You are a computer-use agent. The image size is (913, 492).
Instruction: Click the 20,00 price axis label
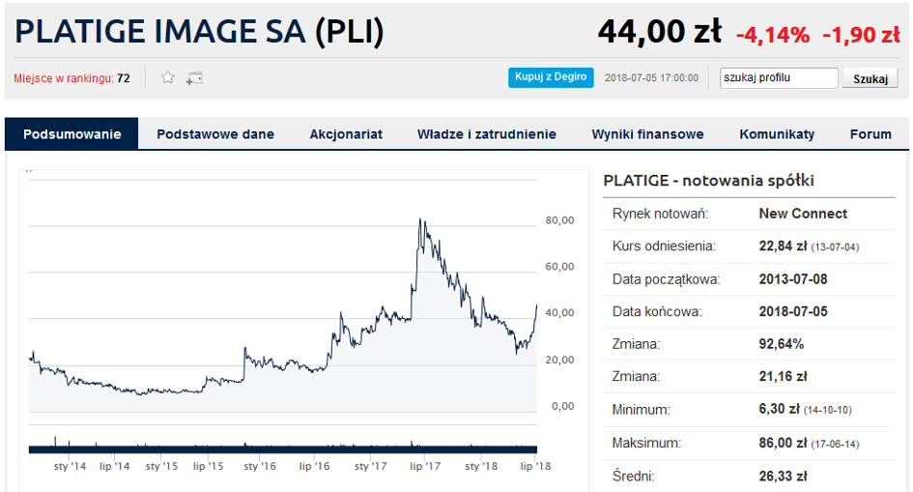click(x=559, y=360)
